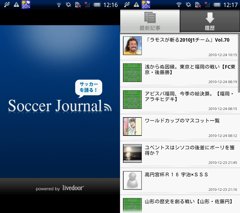Tap the 30% weather icon on the 12:17 screen

pos(146,4)
